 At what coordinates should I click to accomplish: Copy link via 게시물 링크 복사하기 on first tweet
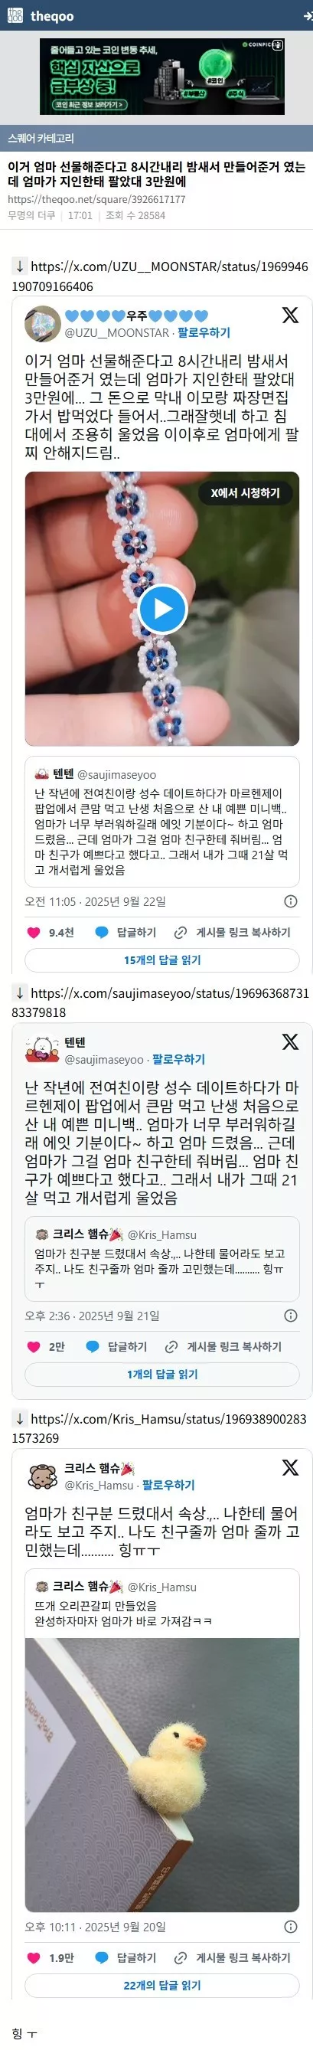[x=233, y=932]
